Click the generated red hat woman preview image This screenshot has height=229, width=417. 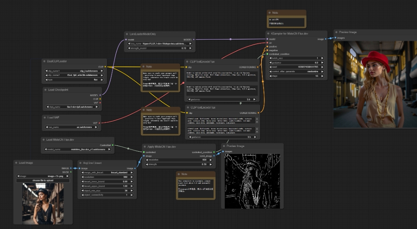click(375, 85)
